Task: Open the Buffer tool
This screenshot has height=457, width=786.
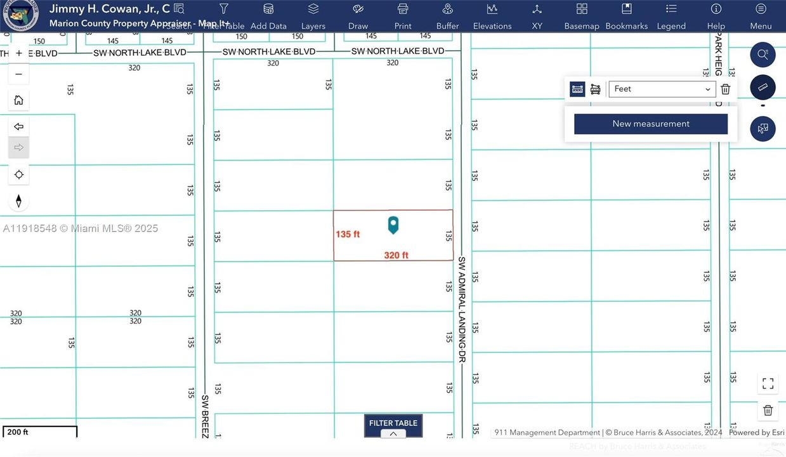Action: (447, 16)
